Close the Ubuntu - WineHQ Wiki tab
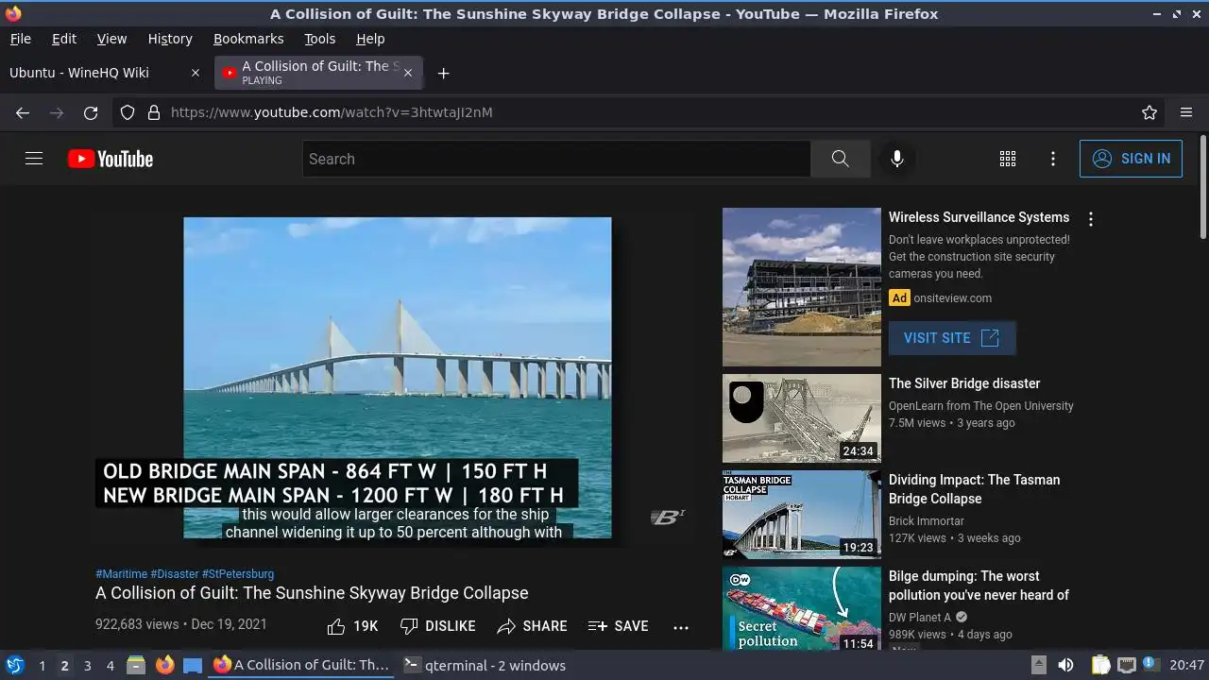 click(x=196, y=73)
